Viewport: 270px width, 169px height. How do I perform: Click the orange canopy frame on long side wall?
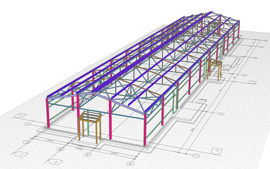click(214, 69)
